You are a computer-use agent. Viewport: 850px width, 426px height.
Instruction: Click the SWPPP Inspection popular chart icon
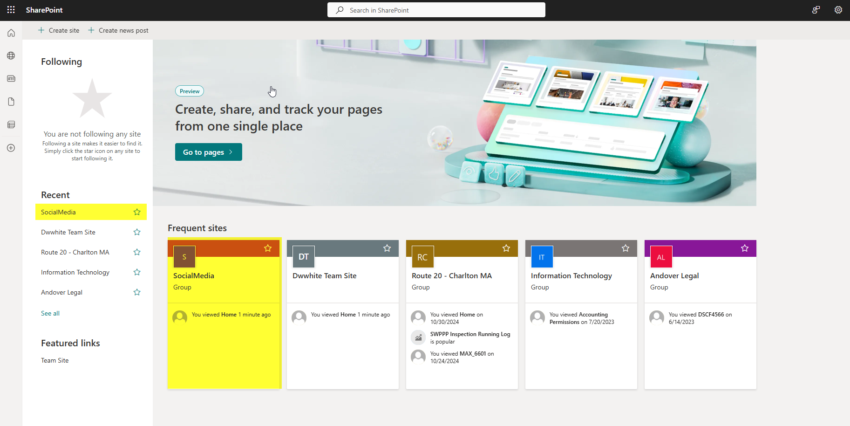coord(418,337)
